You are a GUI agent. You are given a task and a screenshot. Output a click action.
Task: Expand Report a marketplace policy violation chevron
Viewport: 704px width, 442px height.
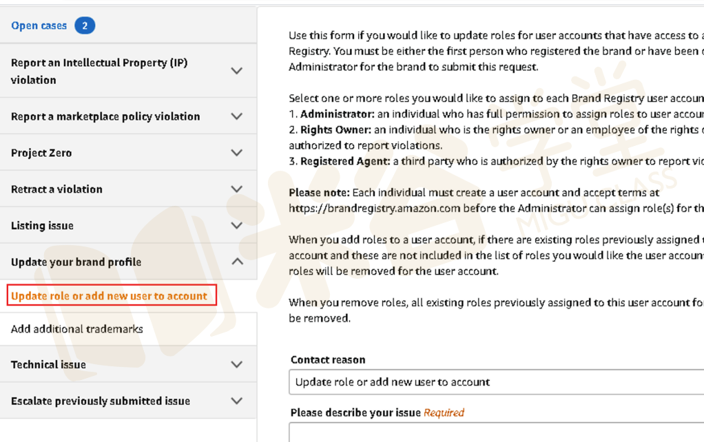tap(237, 116)
